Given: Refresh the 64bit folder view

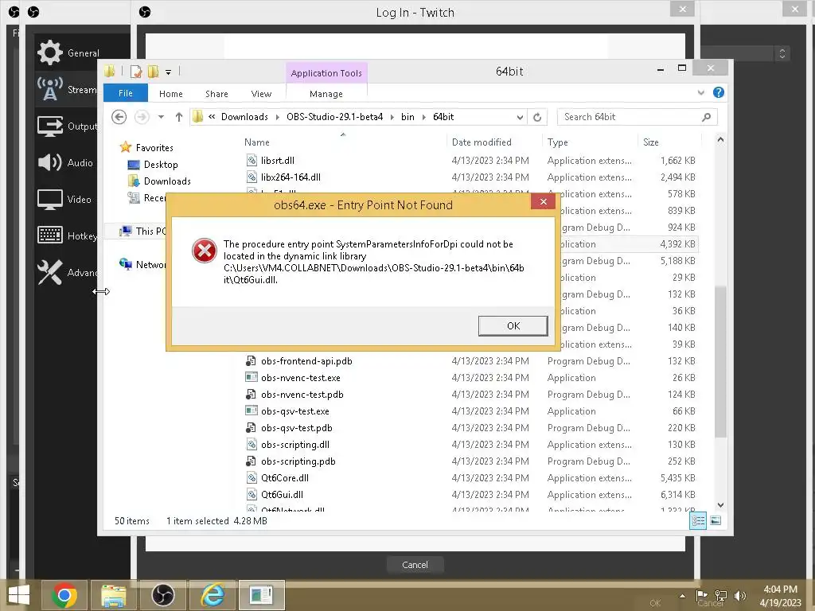Looking at the screenshot, I should click(537, 118).
